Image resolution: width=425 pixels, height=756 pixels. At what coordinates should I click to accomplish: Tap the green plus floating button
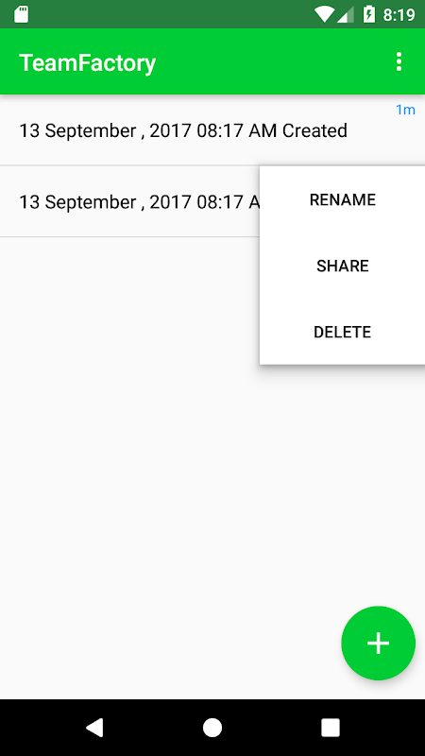tap(379, 644)
